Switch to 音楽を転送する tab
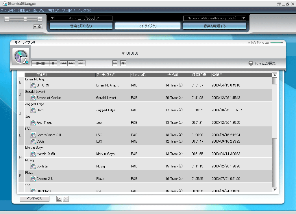Screen dimensions: 296x214 215,26
